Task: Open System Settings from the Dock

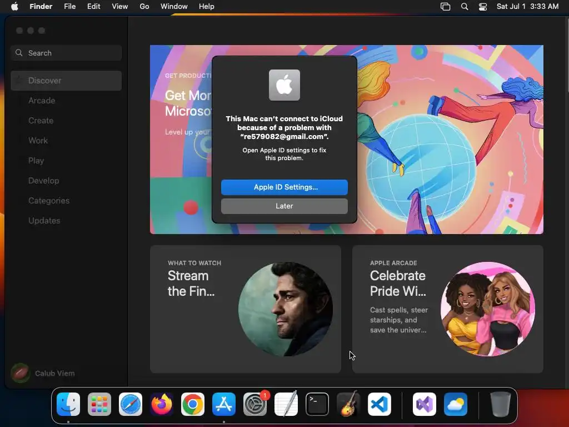Action: pyautogui.click(x=255, y=404)
